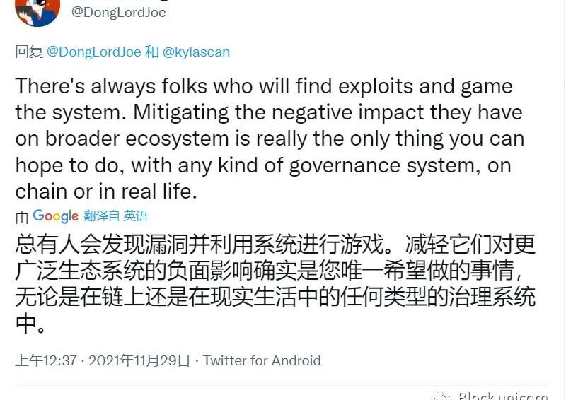Click the @DongLordJoe handle beside the avatar
Image resolution: width=566 pixels, height=400 pixels.
click(119, 12)
